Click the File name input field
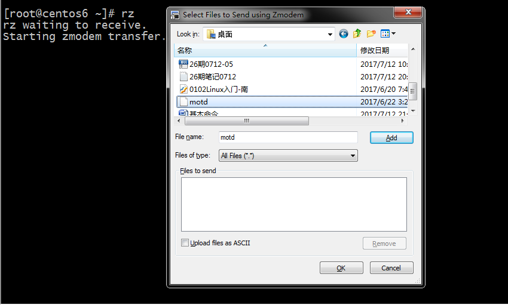Screen dimensions: 508x305 pyautogui.click(x=288, y=137)
